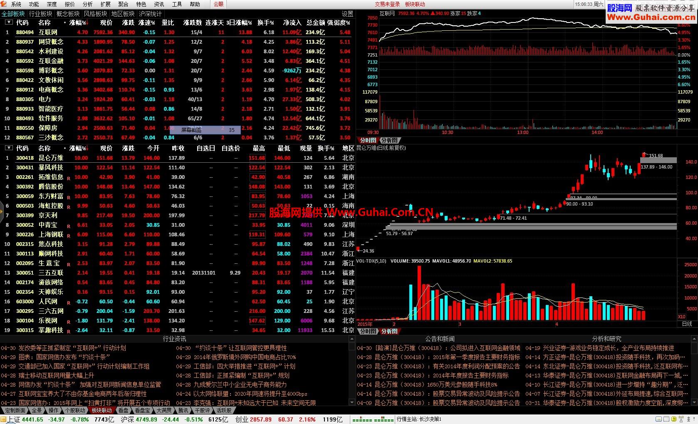Switch K-line panel to 分时图 tab
698x424 pixels.
tap(368, 331)
